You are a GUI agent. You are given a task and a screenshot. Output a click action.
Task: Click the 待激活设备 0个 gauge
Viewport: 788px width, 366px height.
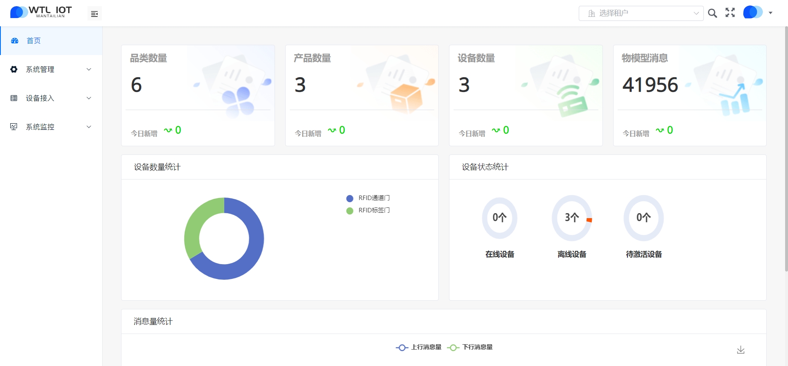coord(644,218)
